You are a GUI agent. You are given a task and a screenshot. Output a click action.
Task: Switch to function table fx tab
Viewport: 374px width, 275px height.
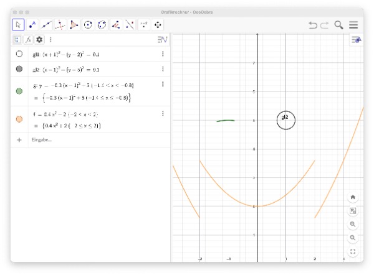(x=28, y=40)
